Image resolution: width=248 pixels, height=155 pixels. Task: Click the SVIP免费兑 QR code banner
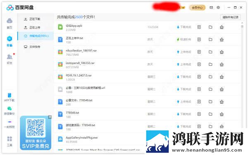[36, 133]
